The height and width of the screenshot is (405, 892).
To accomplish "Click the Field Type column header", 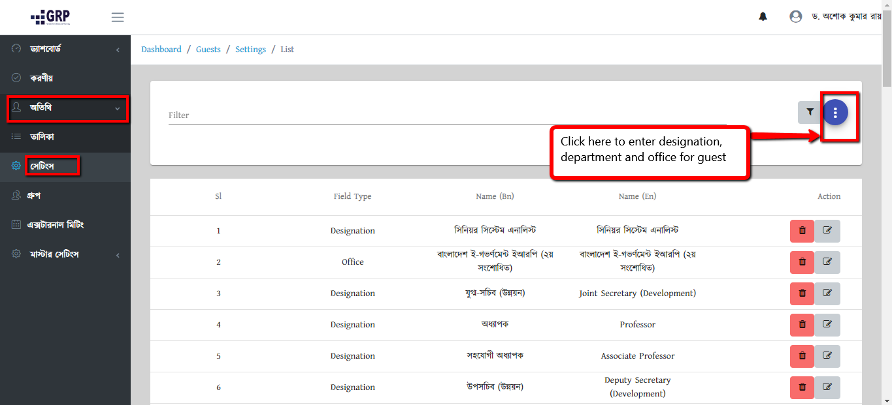I will click(x=352, y=196).
